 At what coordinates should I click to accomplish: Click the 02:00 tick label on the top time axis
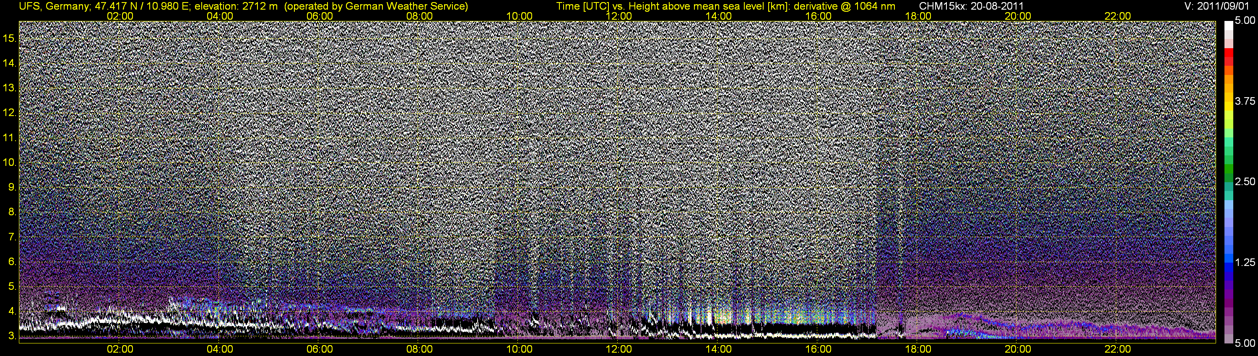(120, 16)
